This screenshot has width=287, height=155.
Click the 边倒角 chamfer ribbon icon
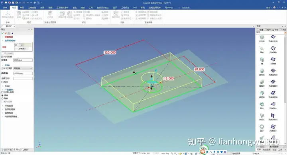tap(69, 15)
